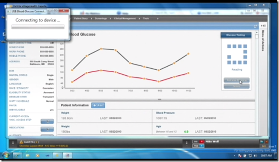Show hidden tray icons arrow

234,156
